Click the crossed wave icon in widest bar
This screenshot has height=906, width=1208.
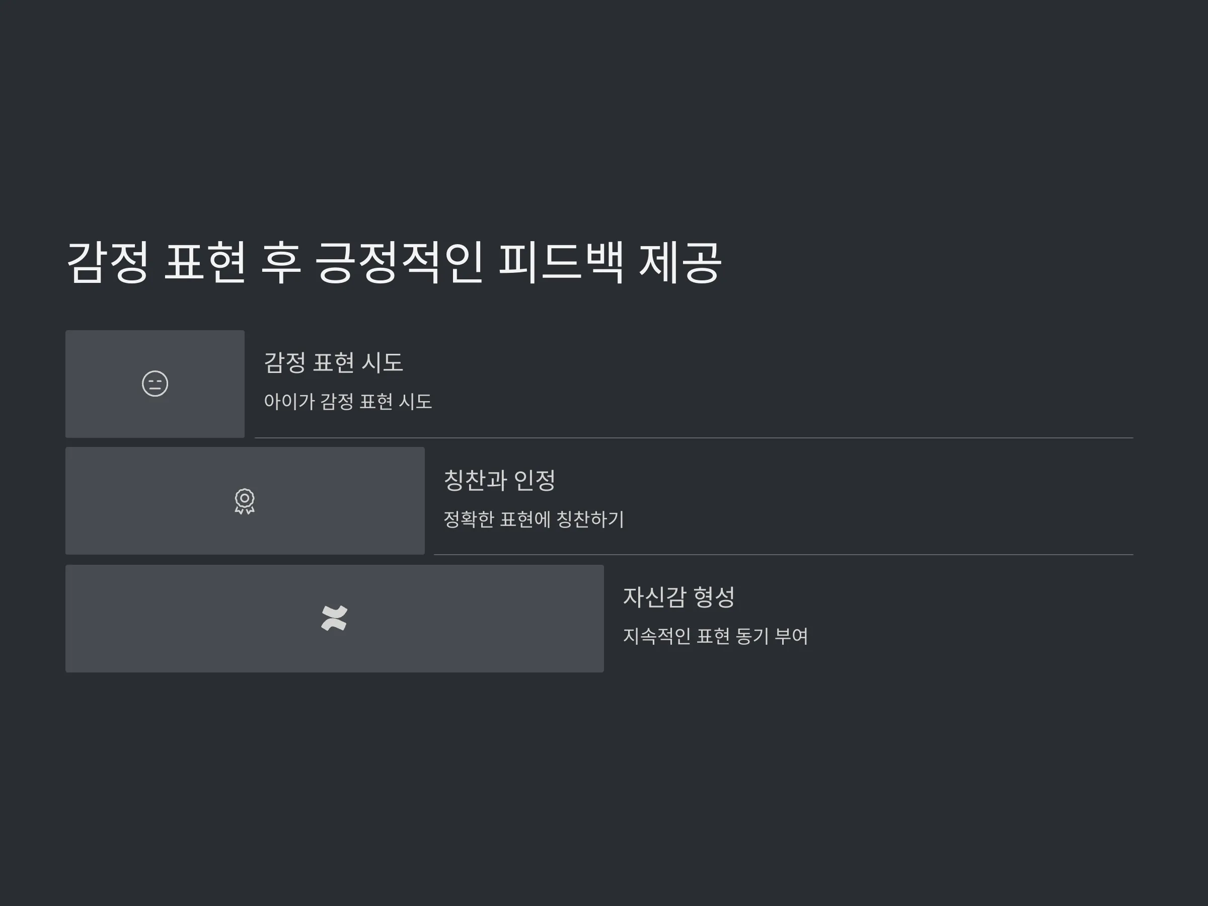click(x=334, y=618)
